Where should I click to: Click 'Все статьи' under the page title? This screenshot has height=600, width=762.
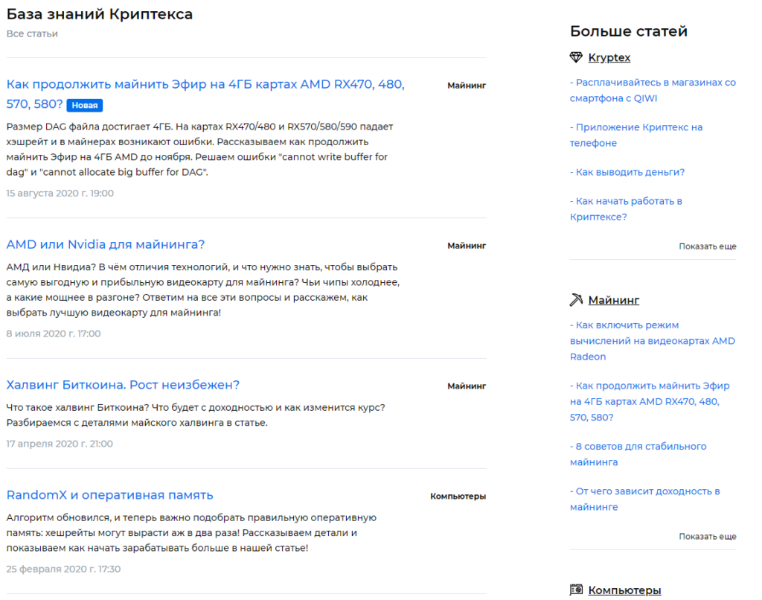(x=32, y=33)
